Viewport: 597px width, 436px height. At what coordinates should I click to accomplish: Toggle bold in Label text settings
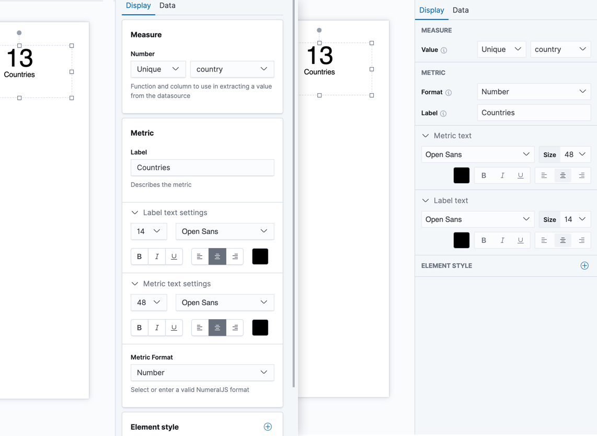tap(140, 256)
